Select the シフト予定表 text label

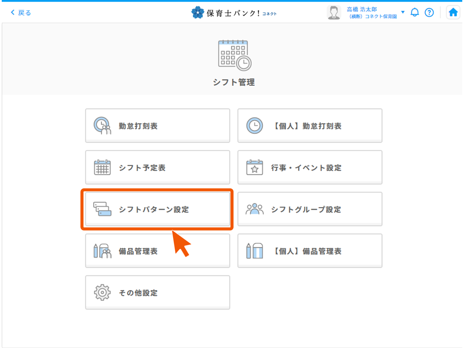[142, 168]
